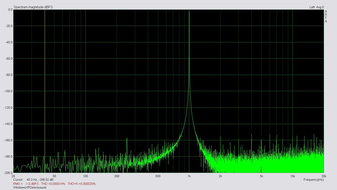
Task: Click the "Cursor:" label below the graph
Action: pyautogui.click(x=18, y=180)
